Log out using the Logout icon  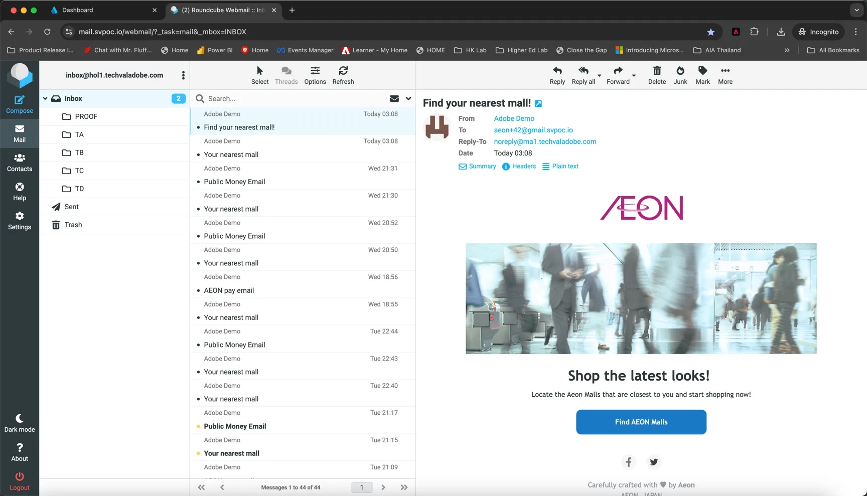(20, 476)
